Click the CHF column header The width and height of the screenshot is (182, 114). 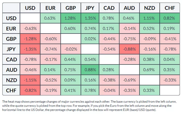[170, 8]
